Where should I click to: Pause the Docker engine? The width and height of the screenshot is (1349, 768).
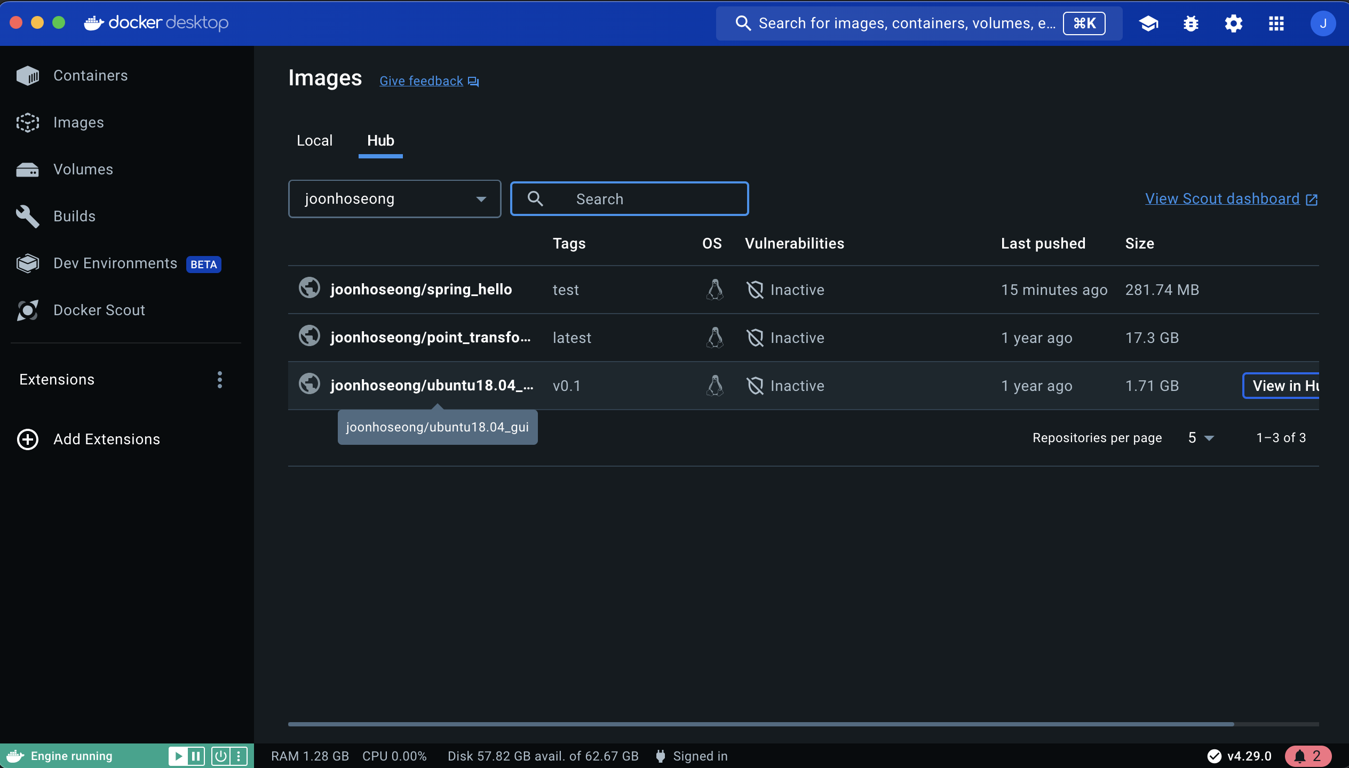click(x=196, y=756)
